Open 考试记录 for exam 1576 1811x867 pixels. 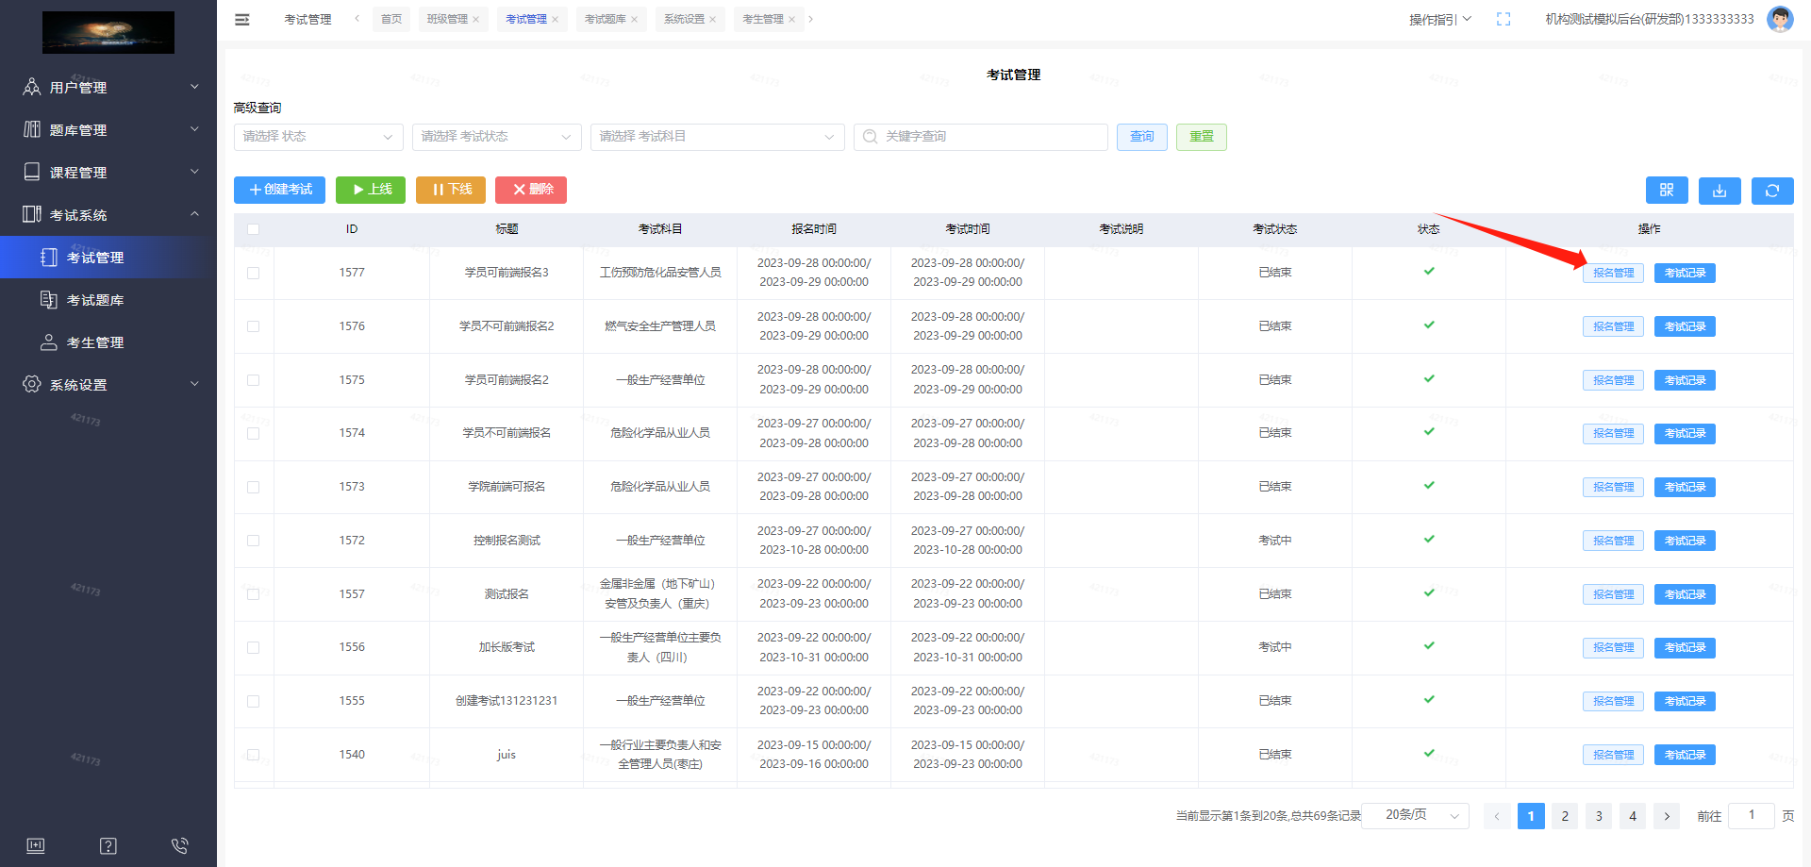1685,326
